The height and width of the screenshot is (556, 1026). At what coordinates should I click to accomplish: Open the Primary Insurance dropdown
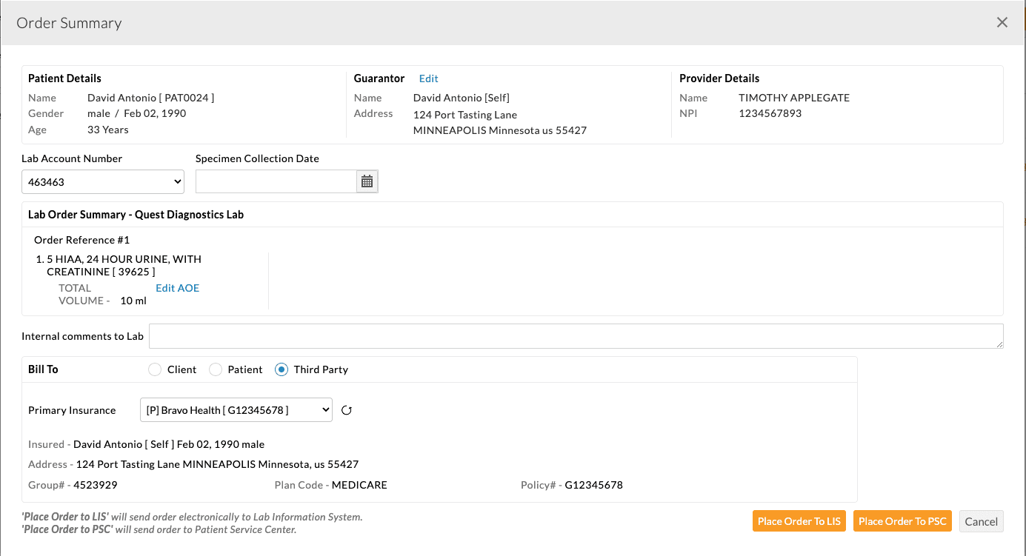pyautogui.click(x=236, y=410)
